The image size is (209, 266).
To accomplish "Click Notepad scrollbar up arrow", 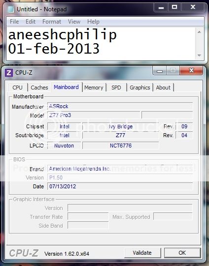I will [199, 32].
